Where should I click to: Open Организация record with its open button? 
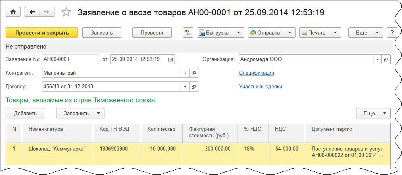pos(386,59)
